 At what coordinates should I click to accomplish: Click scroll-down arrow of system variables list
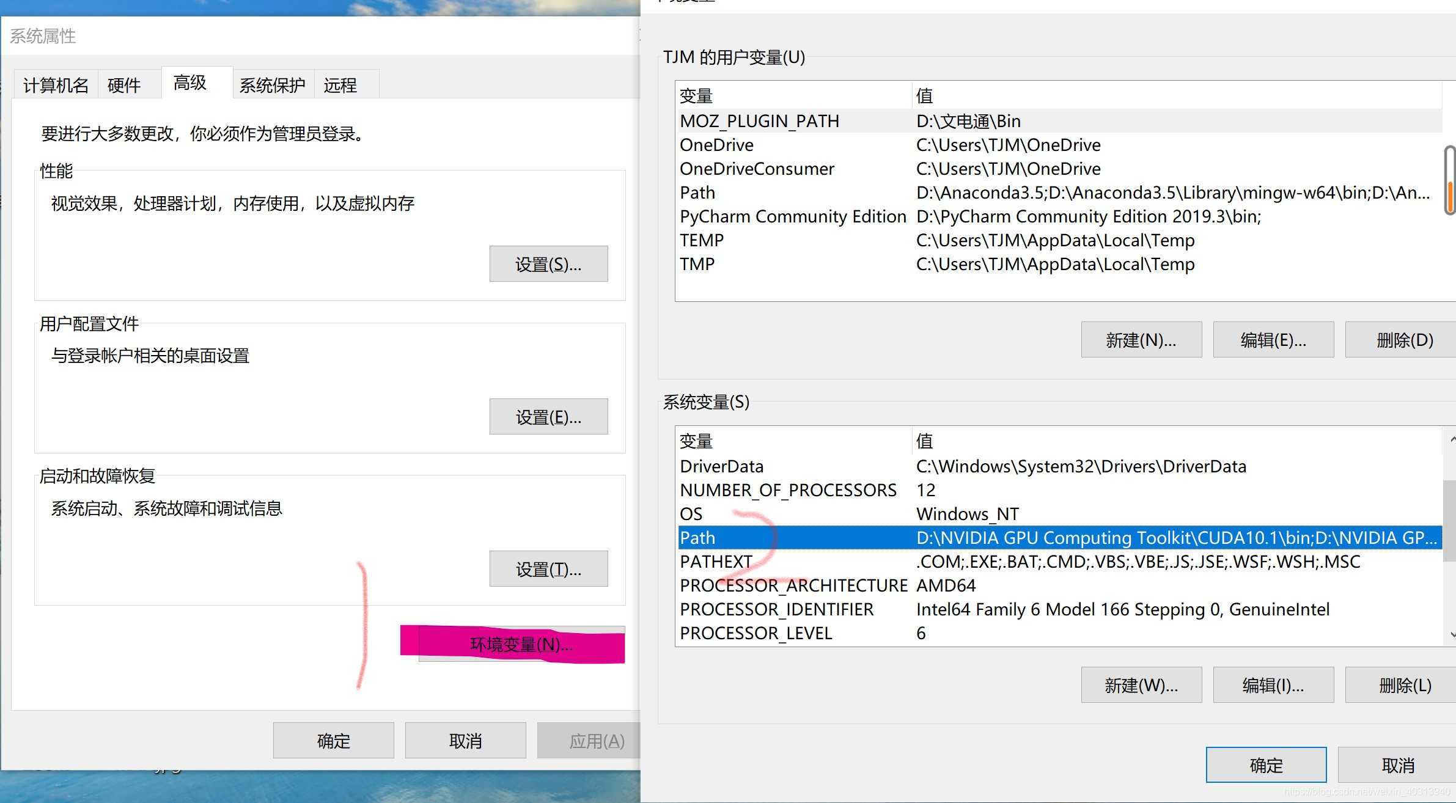click(1451, 634)
